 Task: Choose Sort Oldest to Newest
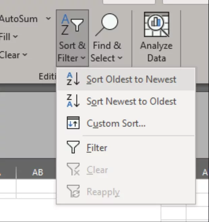tap(131, 80)
